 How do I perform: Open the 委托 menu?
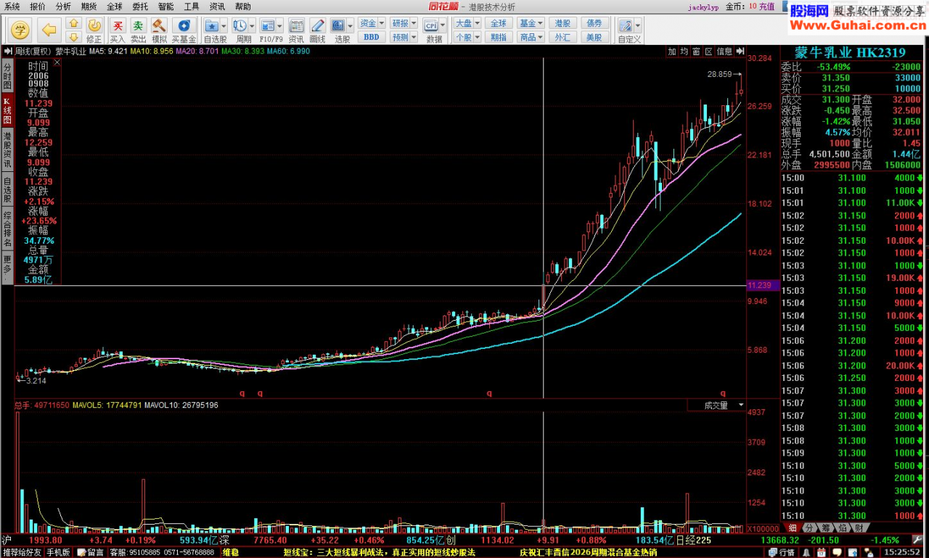[x=140, y=6]
